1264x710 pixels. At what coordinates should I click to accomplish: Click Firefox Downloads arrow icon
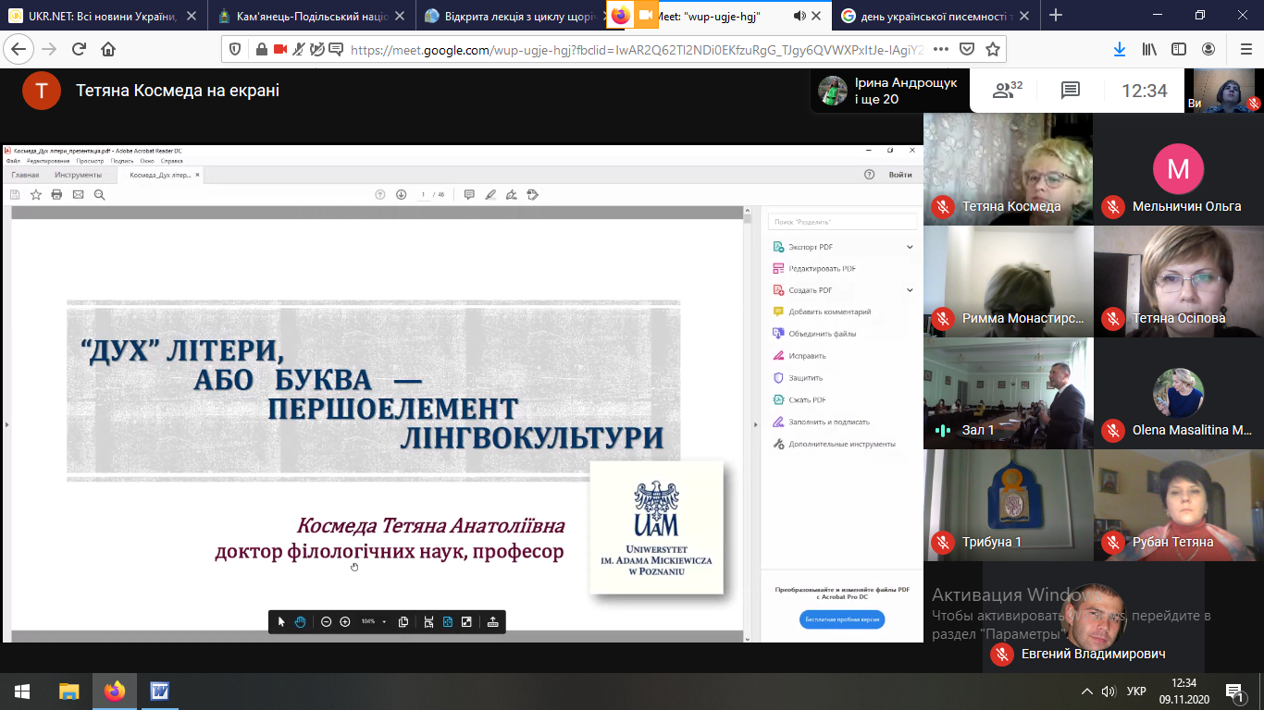coord(1119,49)
